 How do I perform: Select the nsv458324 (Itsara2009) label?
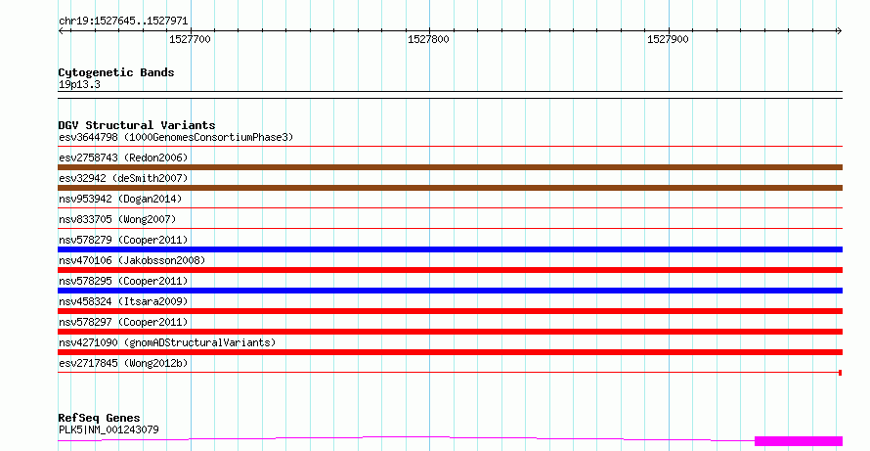point(123,301)
